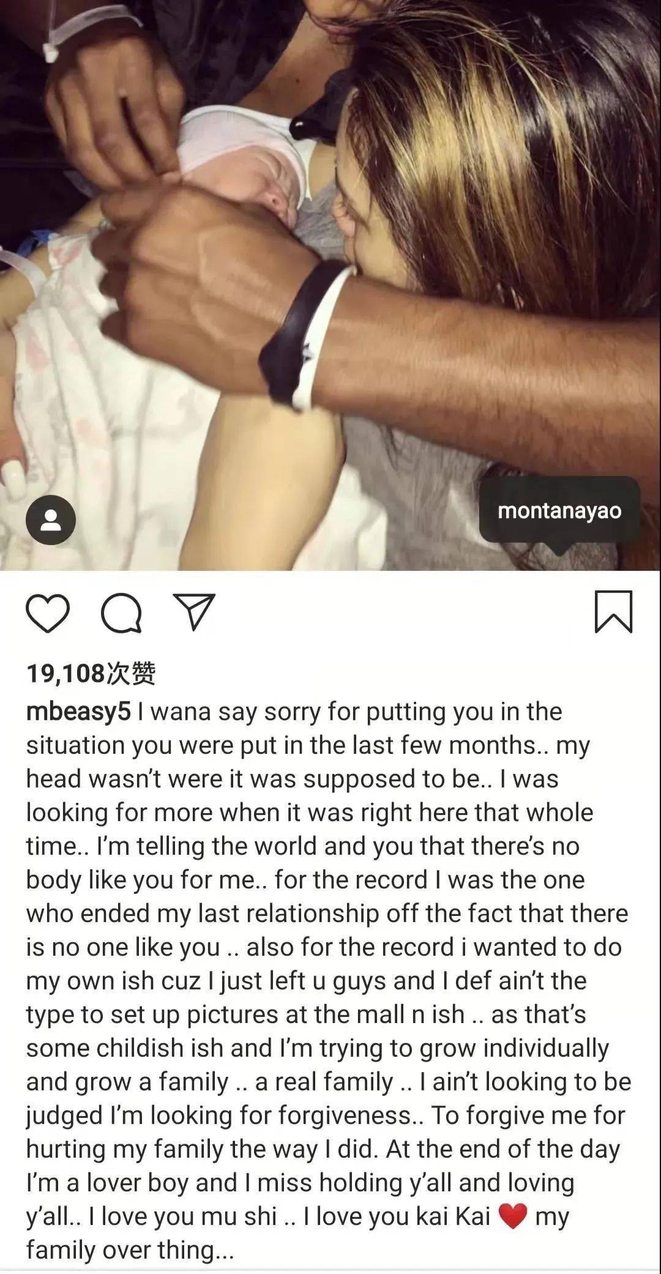The image size is (661, 1274).
Task: Tap the red heart emoji in the caption
Action: pyautogui.click(x=513, y=1216)
